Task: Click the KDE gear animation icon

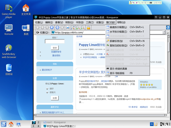Action: (x=168, y=27)
